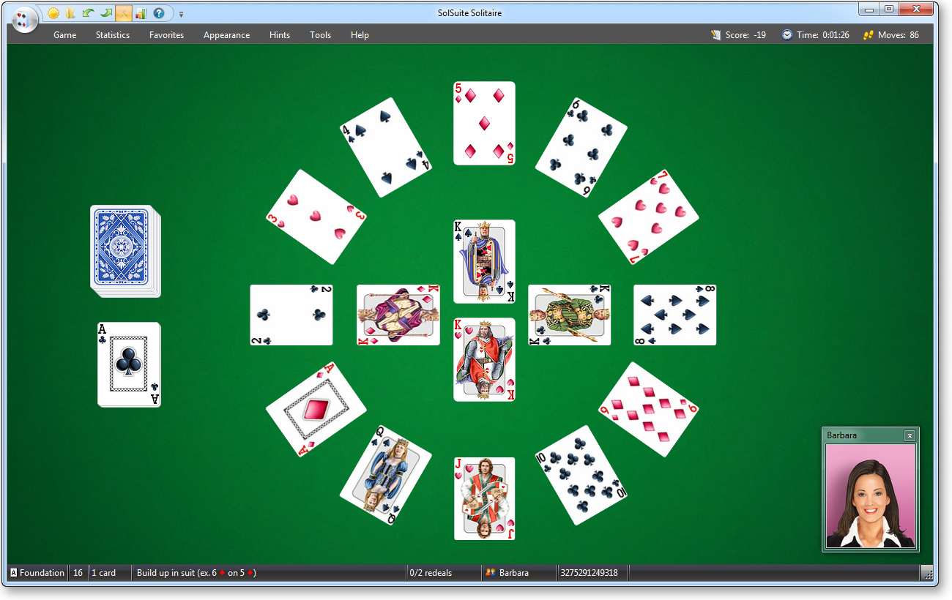
Task: Redo move with the right green arrow
Action: (105, 13)
